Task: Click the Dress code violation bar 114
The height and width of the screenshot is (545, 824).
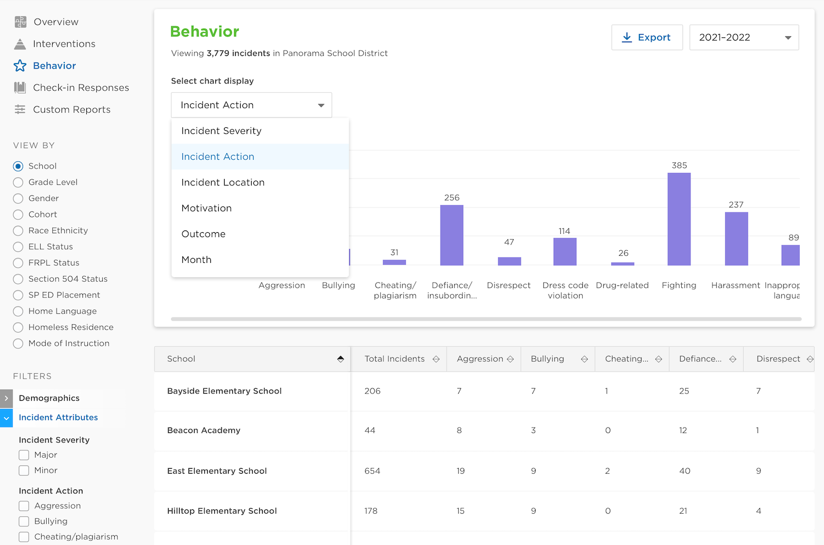Action: [565, 252]
